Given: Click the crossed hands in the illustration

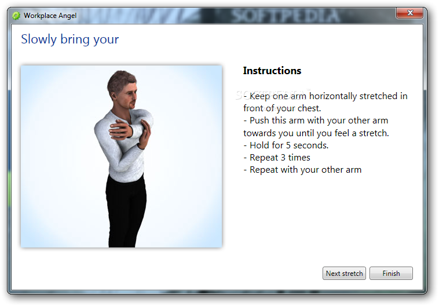Looking at the screenshot, I should 130,133.
